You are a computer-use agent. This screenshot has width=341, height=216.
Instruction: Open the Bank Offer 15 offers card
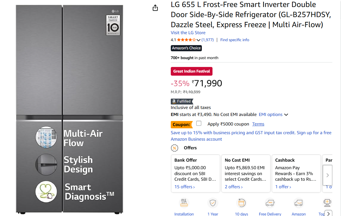coord(184,187)
